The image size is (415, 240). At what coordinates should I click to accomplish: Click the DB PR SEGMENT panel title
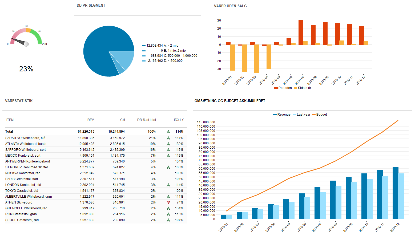pos(91,5)
